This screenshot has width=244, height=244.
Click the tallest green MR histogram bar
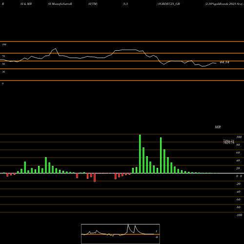[140, 154]
